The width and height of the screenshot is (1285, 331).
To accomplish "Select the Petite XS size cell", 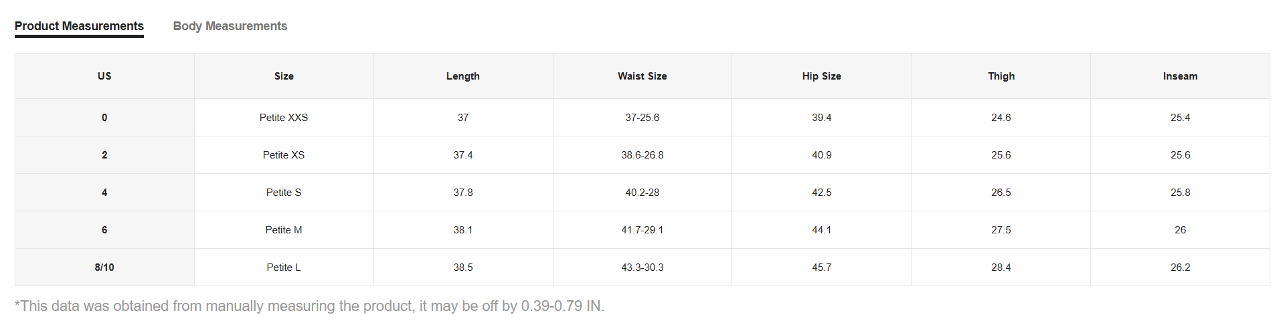I will pos(284,155).
